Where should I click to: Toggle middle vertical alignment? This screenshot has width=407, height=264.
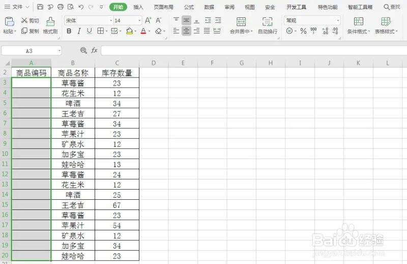tap(186, 20)
